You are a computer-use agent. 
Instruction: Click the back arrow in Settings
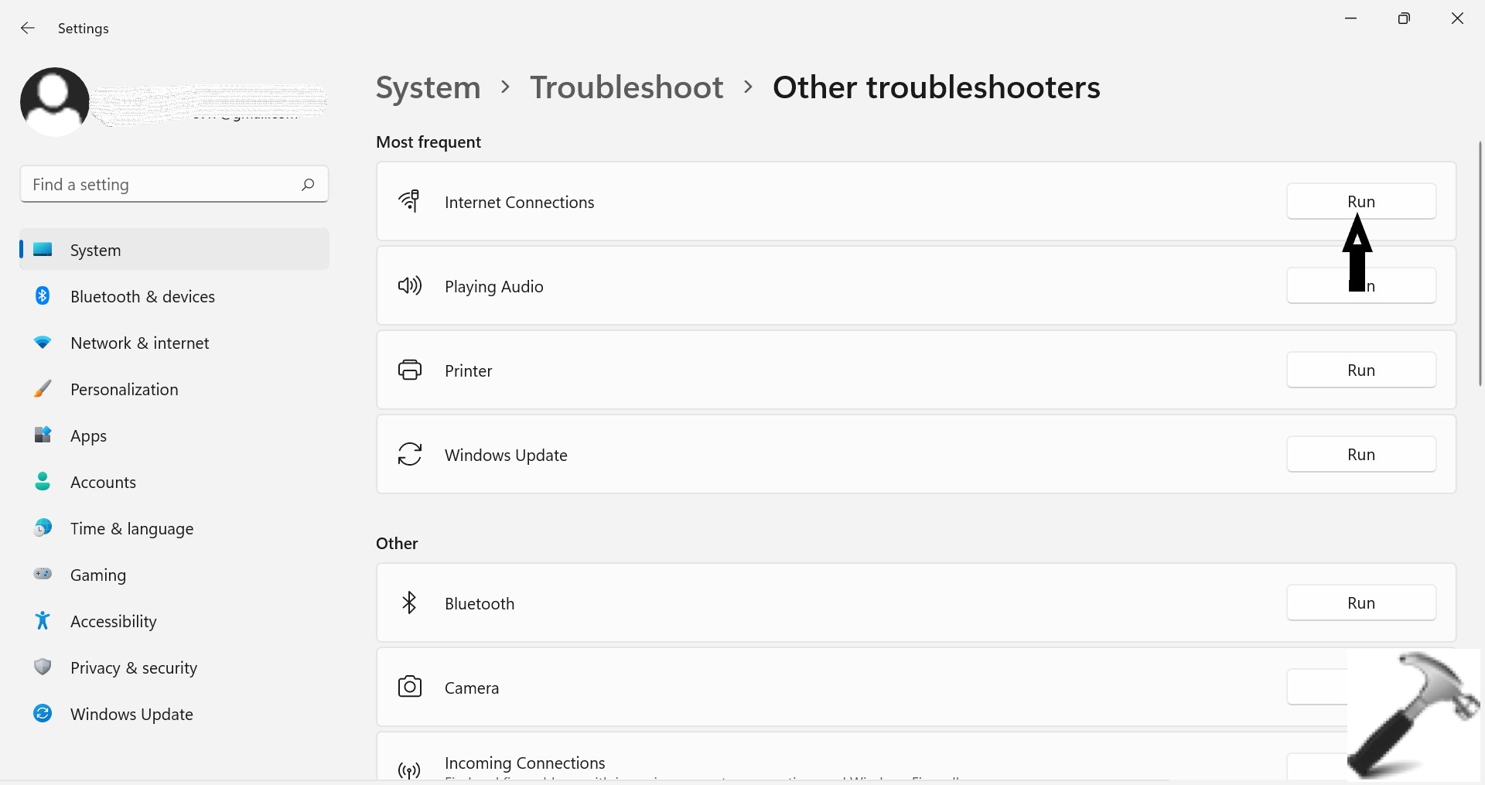[x=28, y=29]
